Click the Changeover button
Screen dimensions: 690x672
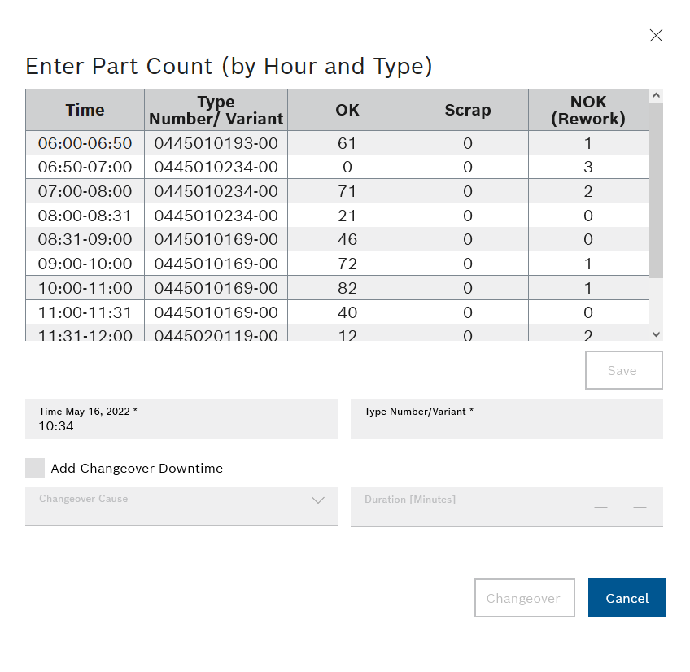tap(524, 598)
